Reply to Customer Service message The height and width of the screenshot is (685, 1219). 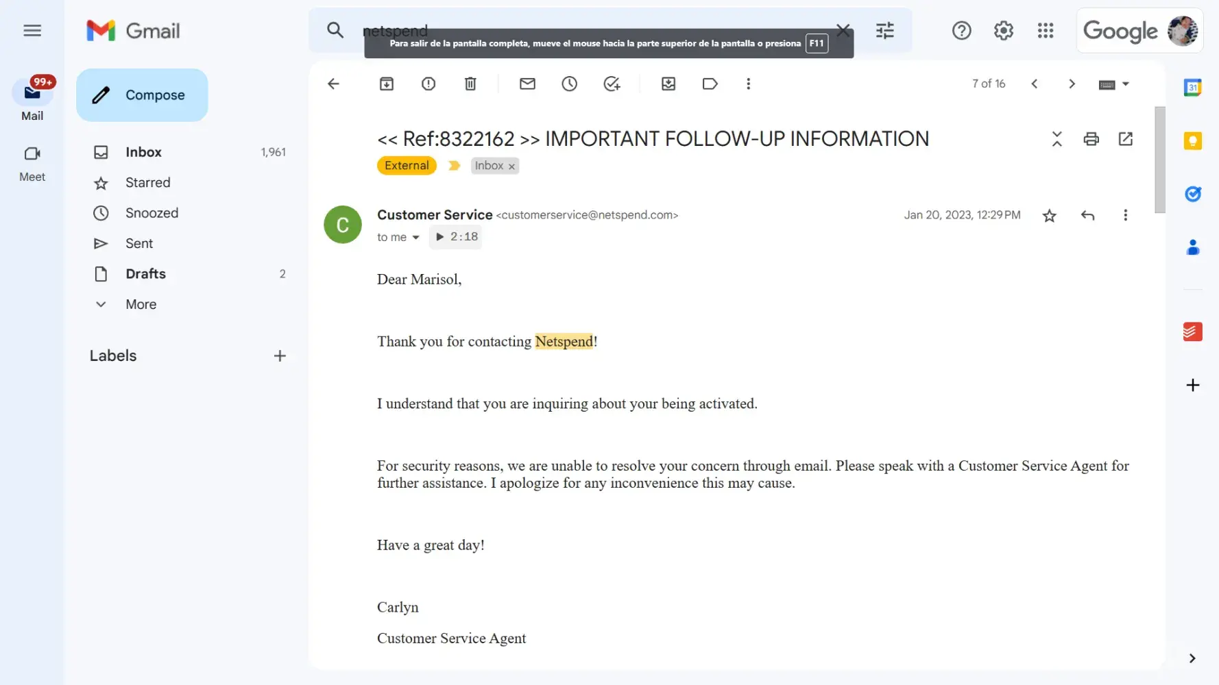click(1087, 216)
